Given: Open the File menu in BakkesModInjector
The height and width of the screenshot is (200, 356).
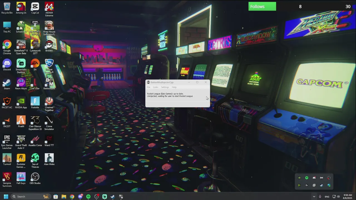Looking at the screenshot, I should (x=149, y=87).
